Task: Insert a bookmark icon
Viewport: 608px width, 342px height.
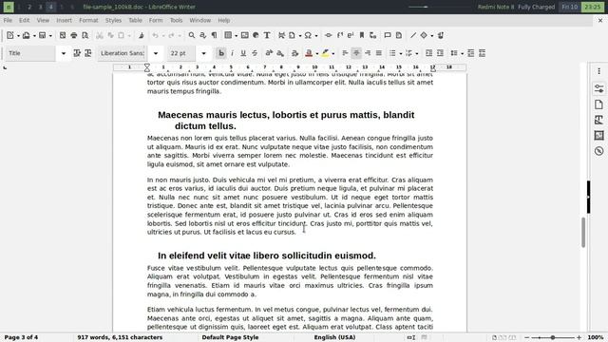Action: [362, 35]
